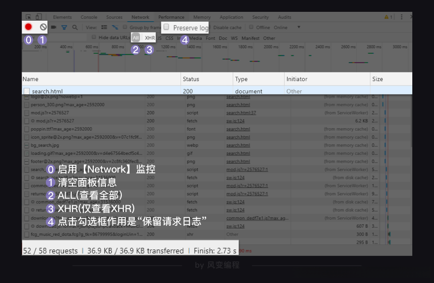Viewport: 434px width, 283px height.
Task: Filter requests by XHR
Action: (150, 38)
